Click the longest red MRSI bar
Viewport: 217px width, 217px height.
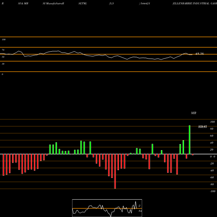coord(115,171)
